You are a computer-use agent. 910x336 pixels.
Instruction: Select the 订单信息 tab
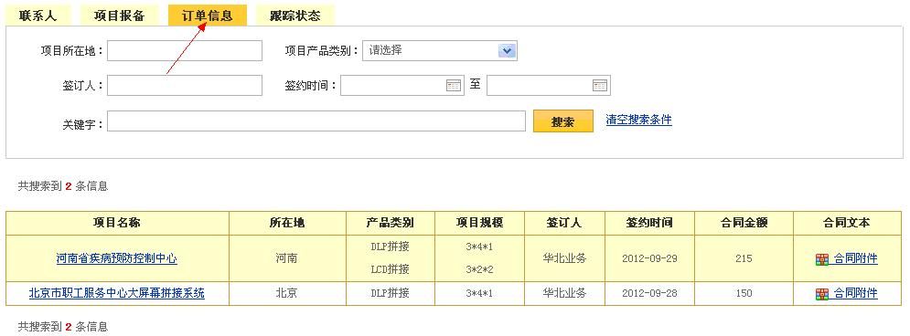(x=208, y=16)
